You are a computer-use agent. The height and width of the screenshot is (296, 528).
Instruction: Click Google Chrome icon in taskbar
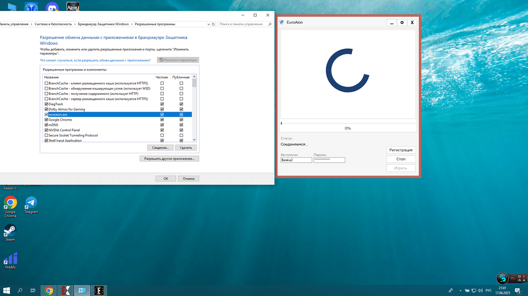click(x=49, y=290)
